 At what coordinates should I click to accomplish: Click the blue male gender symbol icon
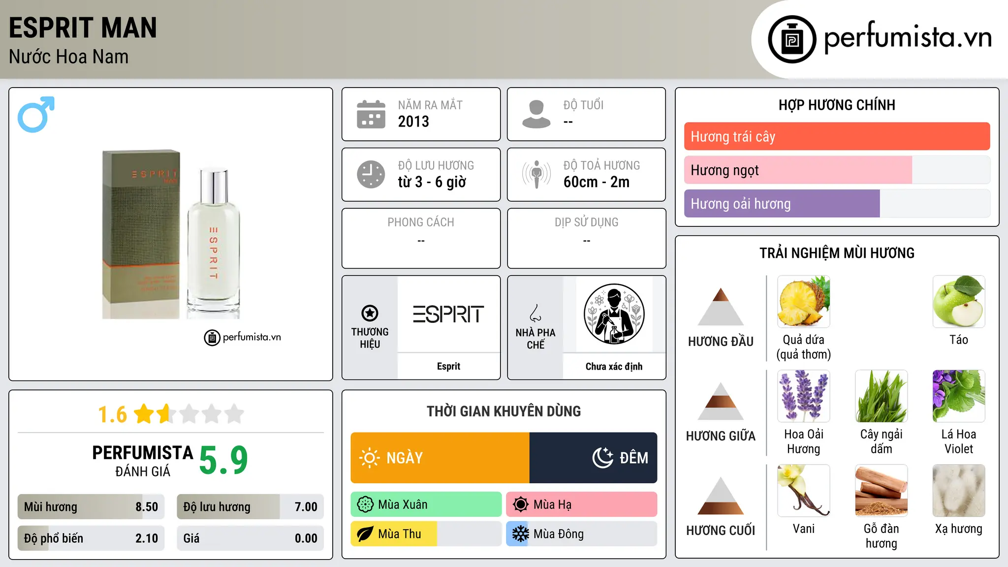(36, 114)
